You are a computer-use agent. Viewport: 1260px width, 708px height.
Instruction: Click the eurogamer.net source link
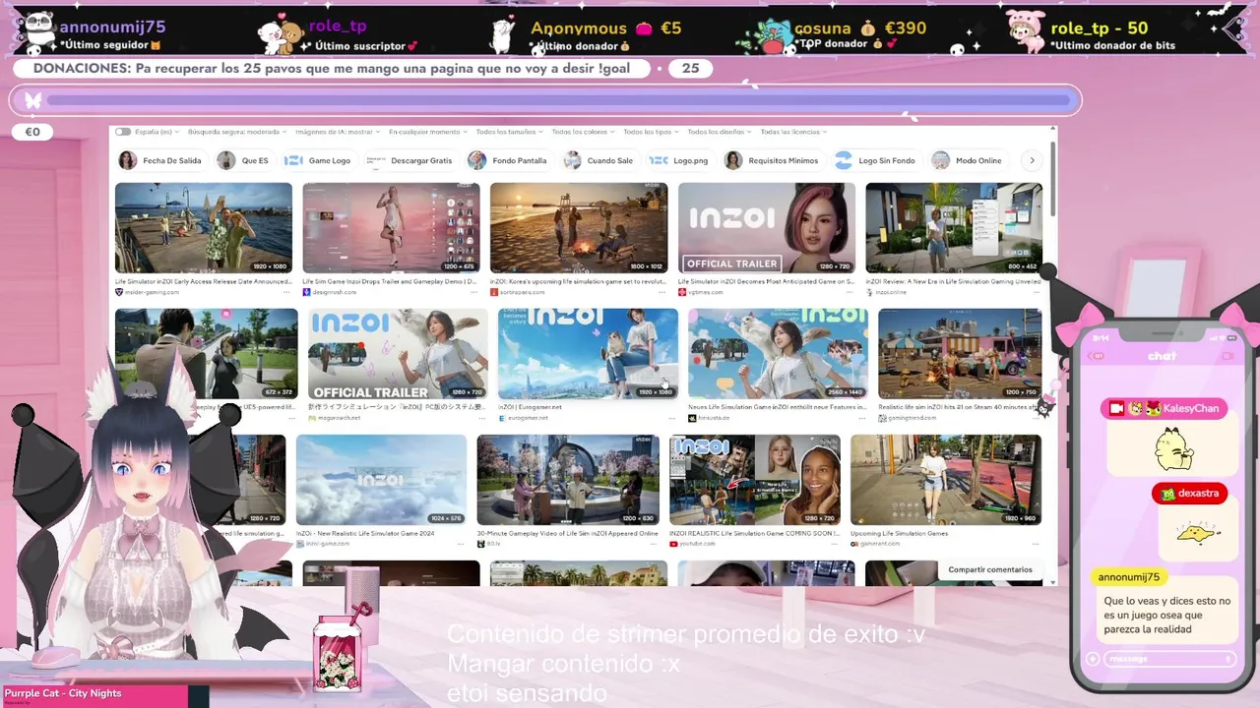click(x=528, y=418)
